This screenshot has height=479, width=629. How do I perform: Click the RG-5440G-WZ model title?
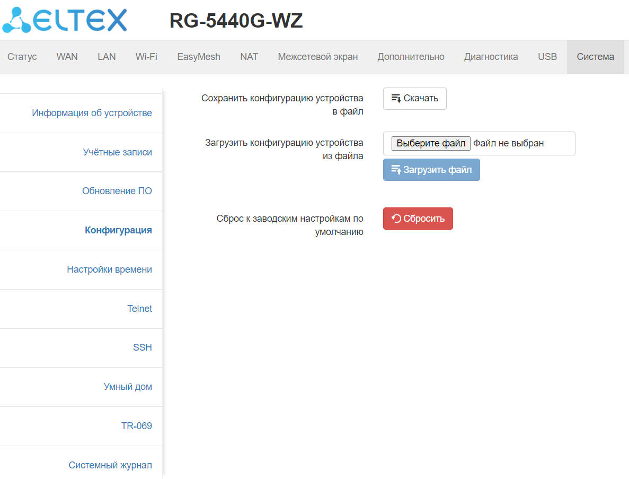coord(236,21)
